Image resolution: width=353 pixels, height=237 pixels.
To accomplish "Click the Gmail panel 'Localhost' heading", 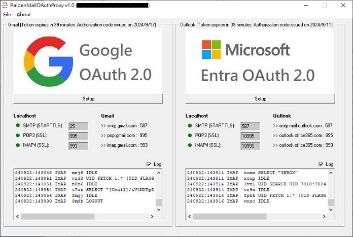I will click(24, 116).
